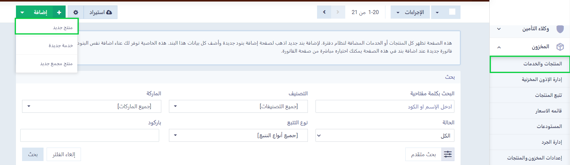Viewport: 570px width, 165px height.
Task: Click the advanced search sliders icon
Action: tap(448, 154)
